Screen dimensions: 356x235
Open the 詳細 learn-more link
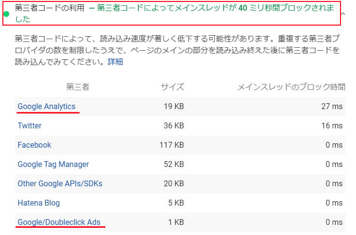(x=115, y=62)
